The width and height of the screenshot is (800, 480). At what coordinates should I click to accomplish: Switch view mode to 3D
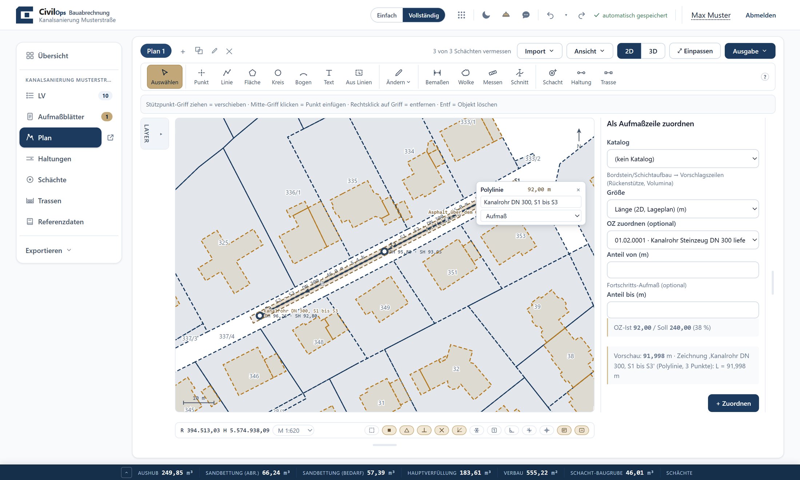tap(653, 51)
